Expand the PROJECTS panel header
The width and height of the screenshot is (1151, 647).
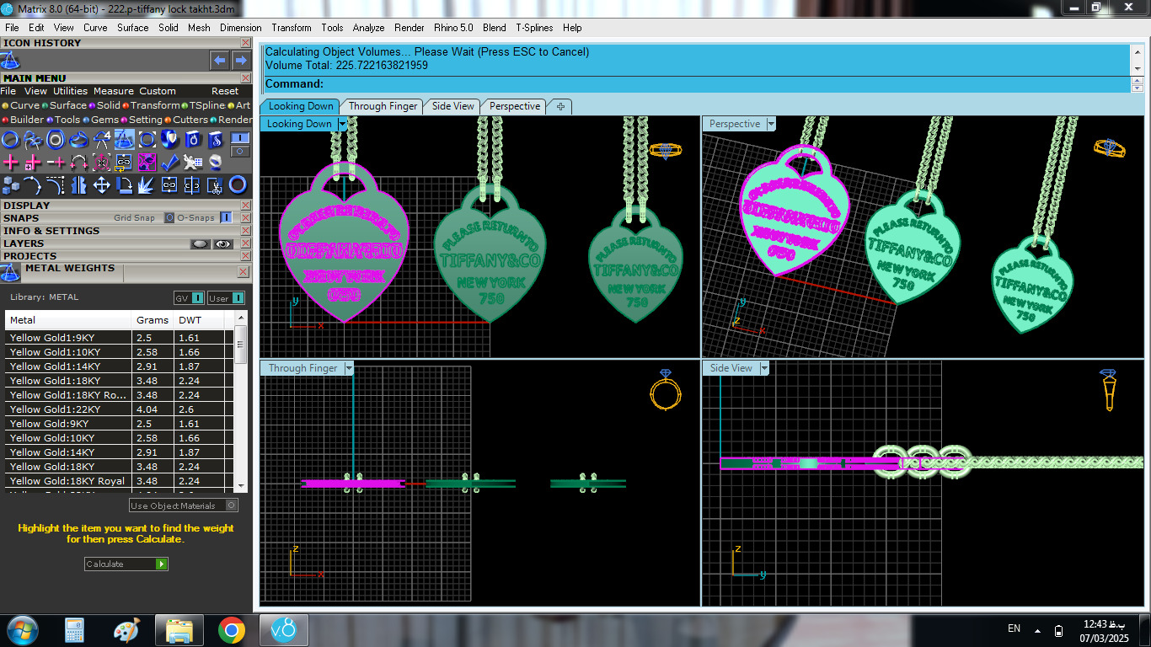[126, 255]
